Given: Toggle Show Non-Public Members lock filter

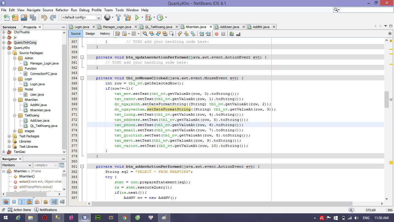Looking at the screenshot, I should coord(29,202).
